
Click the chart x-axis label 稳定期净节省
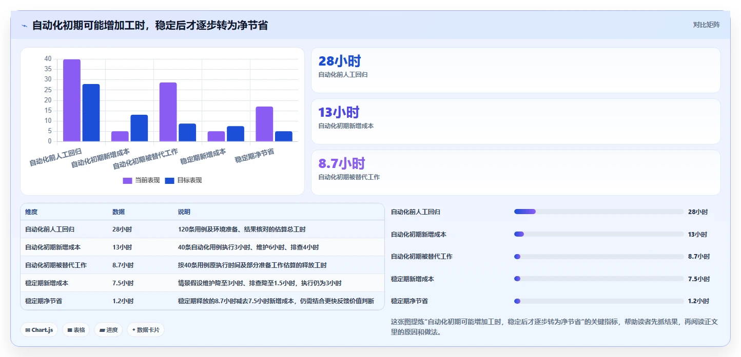(255, 155)
